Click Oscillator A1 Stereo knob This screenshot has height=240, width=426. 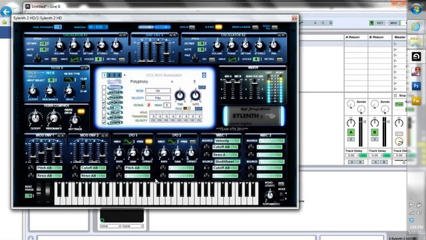pos(102,46)
